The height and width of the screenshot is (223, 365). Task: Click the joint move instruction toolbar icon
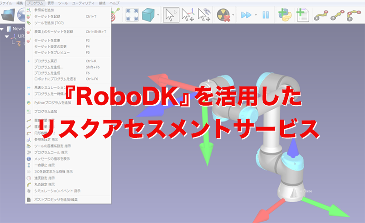pyautogui.click(x=321, y=15)
